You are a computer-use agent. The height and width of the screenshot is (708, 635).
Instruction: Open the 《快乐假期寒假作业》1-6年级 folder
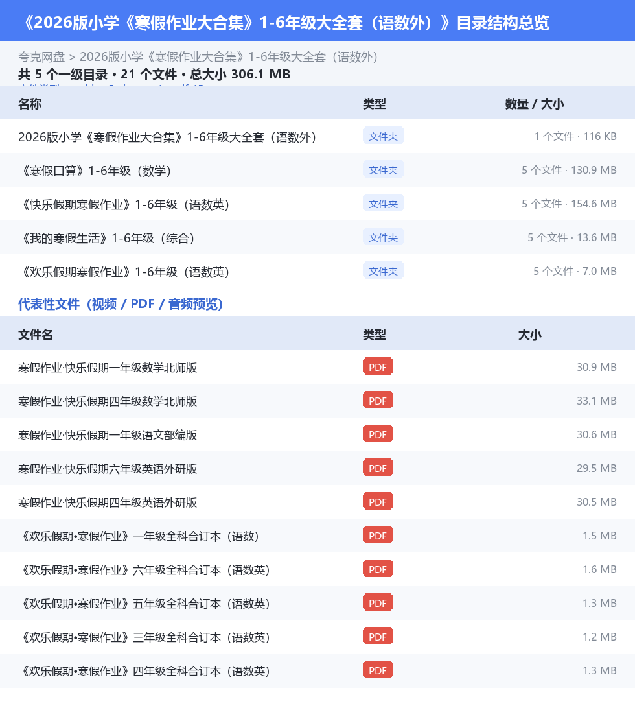point(125,204)
